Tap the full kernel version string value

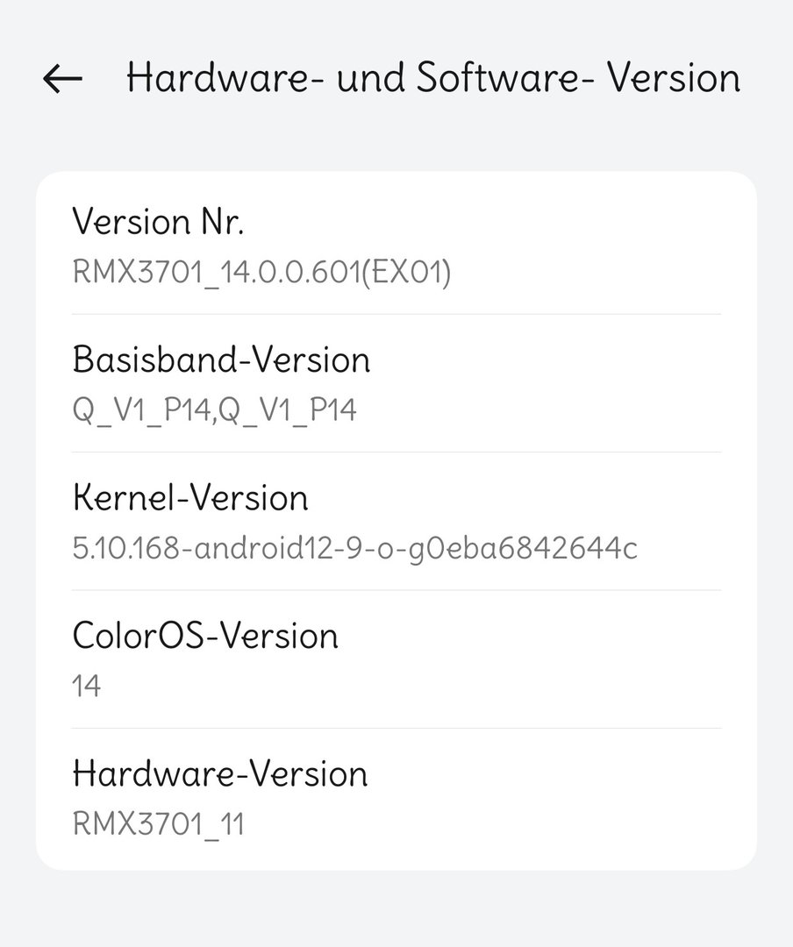pyautogui.click(x=354, y=548)
